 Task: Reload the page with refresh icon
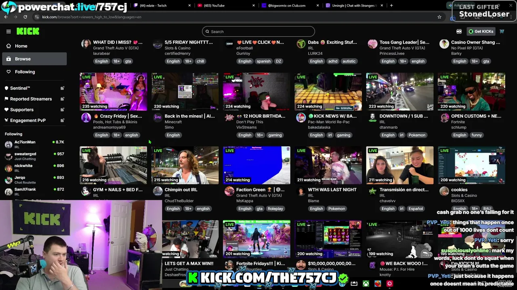25,17
